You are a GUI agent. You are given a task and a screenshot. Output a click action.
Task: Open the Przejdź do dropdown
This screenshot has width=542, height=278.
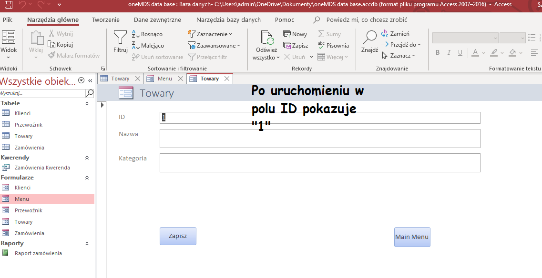[401, 45]
